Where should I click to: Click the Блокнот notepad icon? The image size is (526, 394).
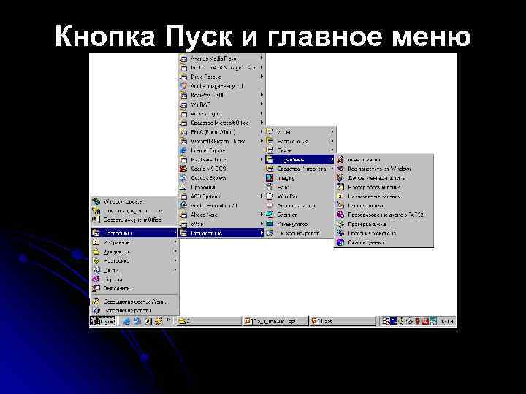(x=270, y=215)
